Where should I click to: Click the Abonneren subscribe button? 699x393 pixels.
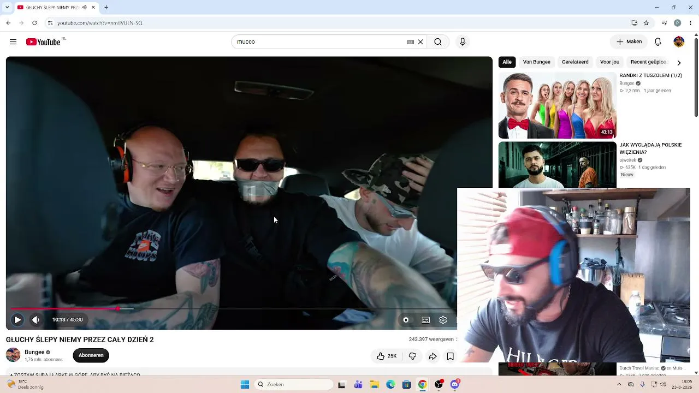tap(91, 355)
